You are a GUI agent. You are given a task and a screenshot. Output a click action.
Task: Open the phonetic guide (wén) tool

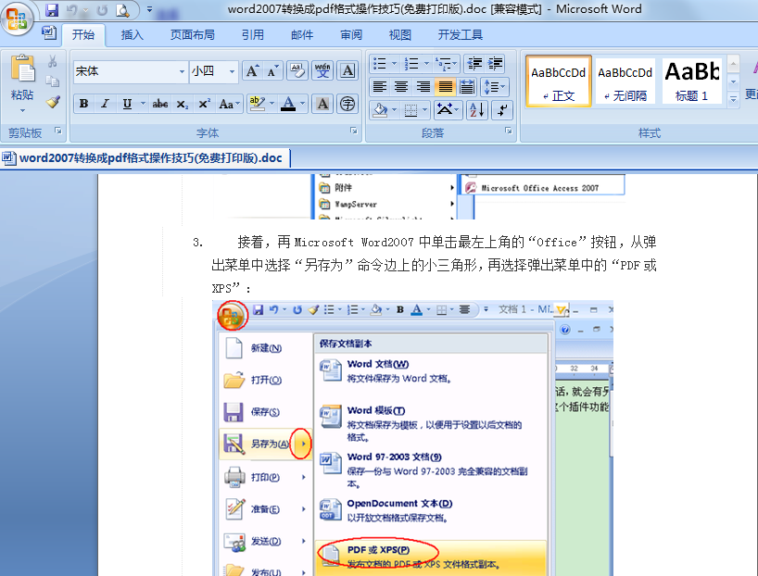click(x=322, y=71)
